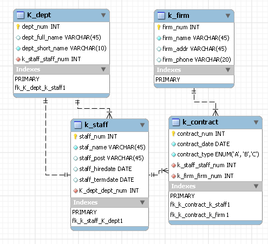Select the dept_full_name VARCHAR(45) column

pos(61,37)
